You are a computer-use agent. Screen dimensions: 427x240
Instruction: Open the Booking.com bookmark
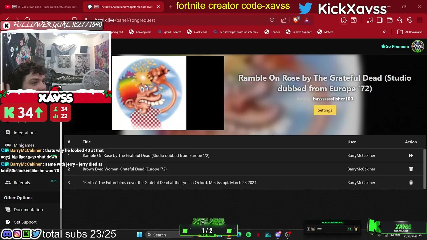[140, 32]
